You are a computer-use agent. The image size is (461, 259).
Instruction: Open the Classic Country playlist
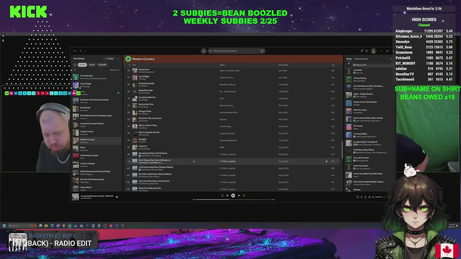[x=97, y=133]
